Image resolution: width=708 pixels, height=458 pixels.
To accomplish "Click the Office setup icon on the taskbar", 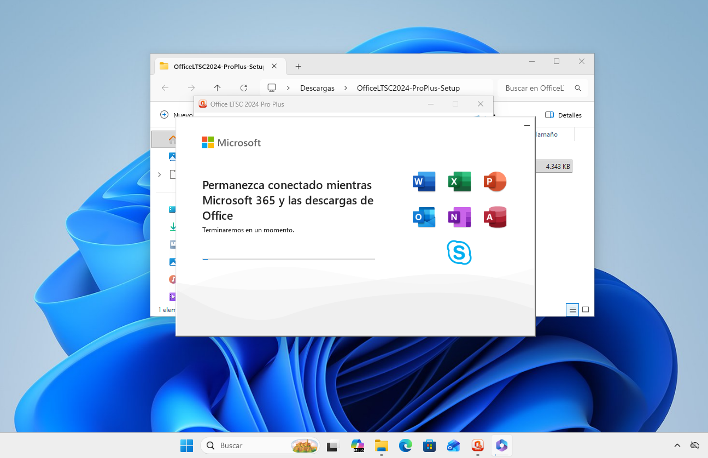I will [x=477, y=445].
